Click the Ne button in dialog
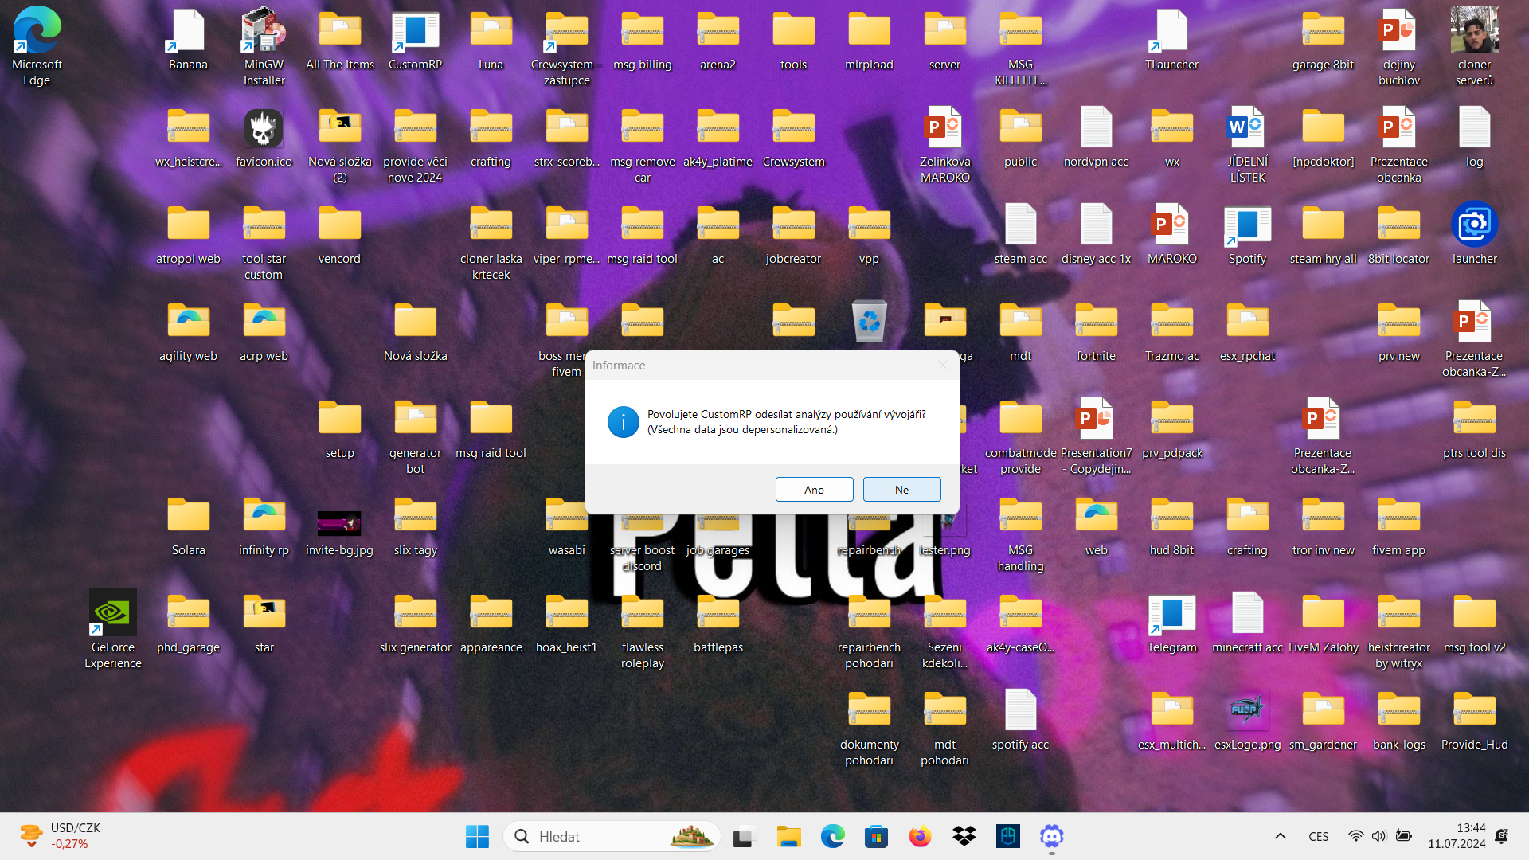The image size is (1529, 860). (901, 490)
